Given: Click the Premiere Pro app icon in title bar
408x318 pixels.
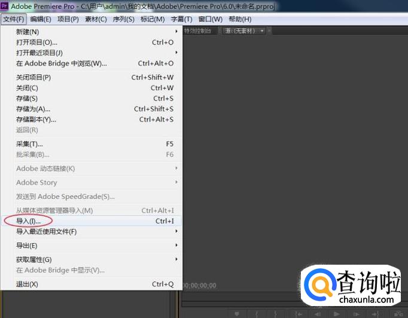Looking at the screenshot, I should (4, 6).
